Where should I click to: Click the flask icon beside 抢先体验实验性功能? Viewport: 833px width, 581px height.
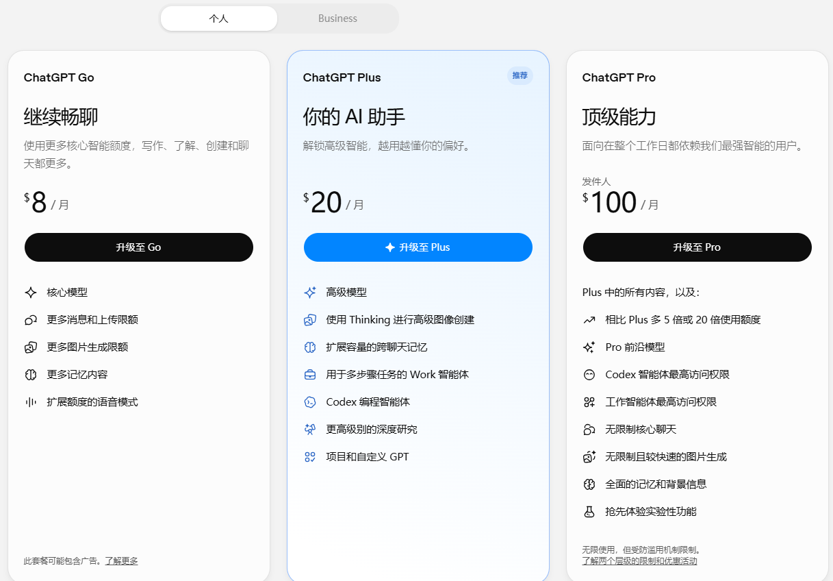pos(589,512)
